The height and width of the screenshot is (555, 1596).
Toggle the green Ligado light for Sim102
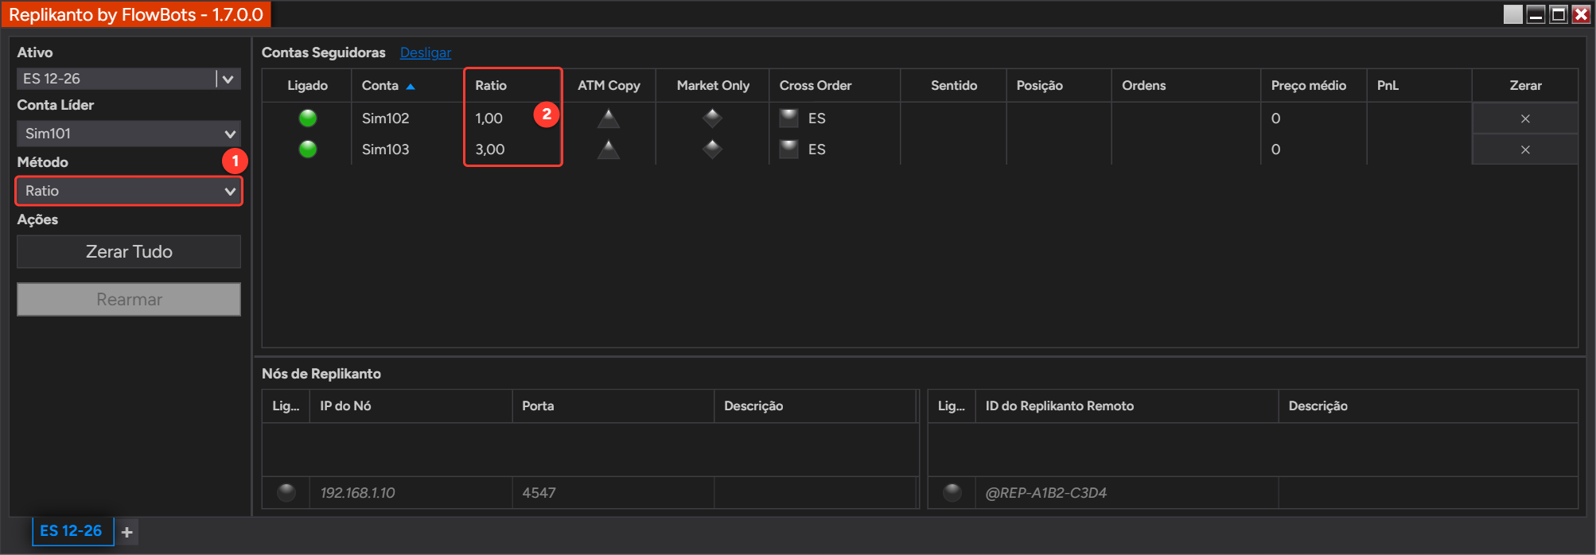308,118
